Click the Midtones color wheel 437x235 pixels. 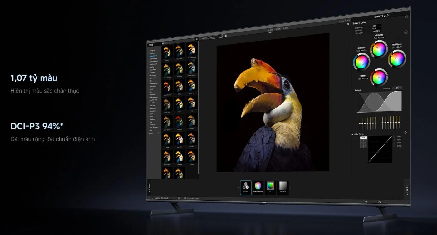tap(379, 49)
